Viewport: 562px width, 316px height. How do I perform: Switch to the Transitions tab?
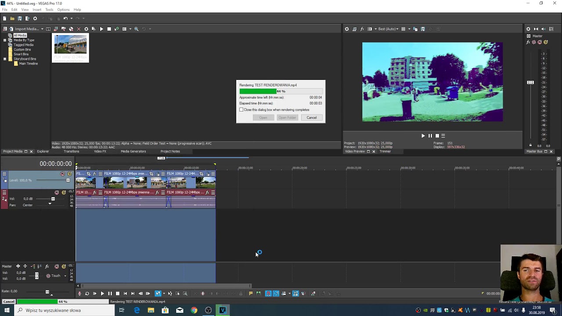(71, 151)
